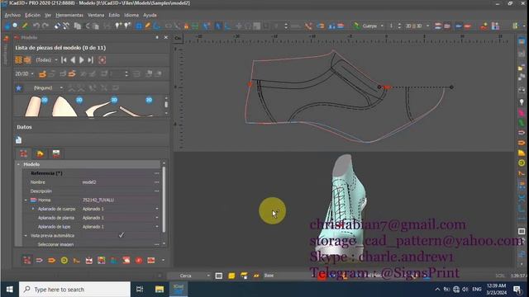Open the Aplanado de lupe dropdown
The width and height of the screenshot is (529, 297).
point(156,227)
